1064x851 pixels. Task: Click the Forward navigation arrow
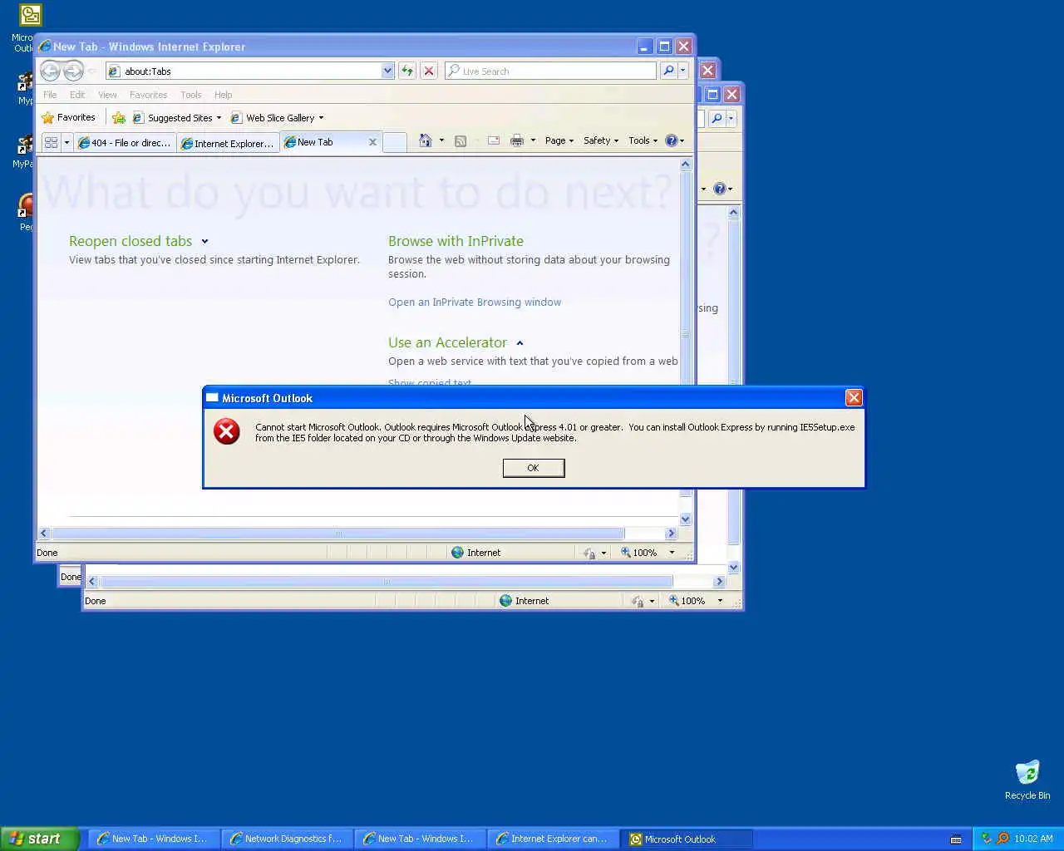click(x=73, y=71)
